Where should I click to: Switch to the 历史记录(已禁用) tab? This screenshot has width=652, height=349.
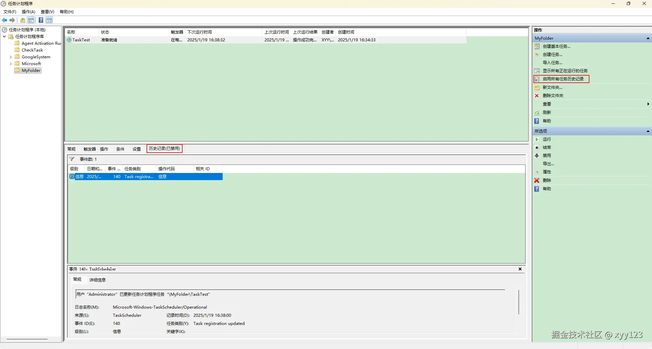pyautogui.click(x=165, y=149)
